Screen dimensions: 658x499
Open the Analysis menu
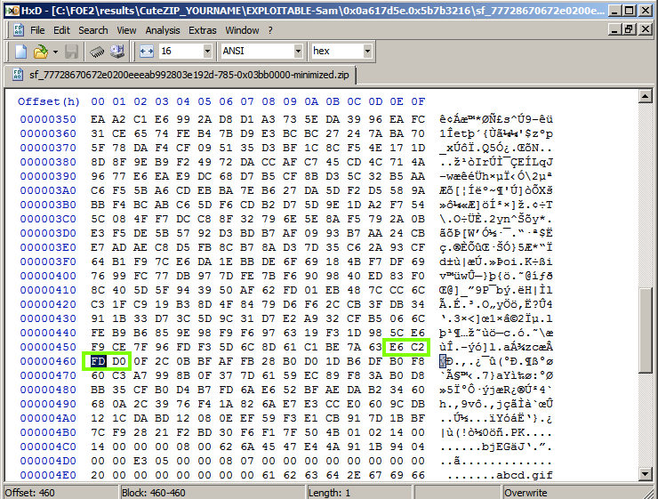coord(163,30)
